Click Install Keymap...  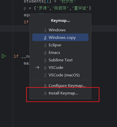[60, 93]
